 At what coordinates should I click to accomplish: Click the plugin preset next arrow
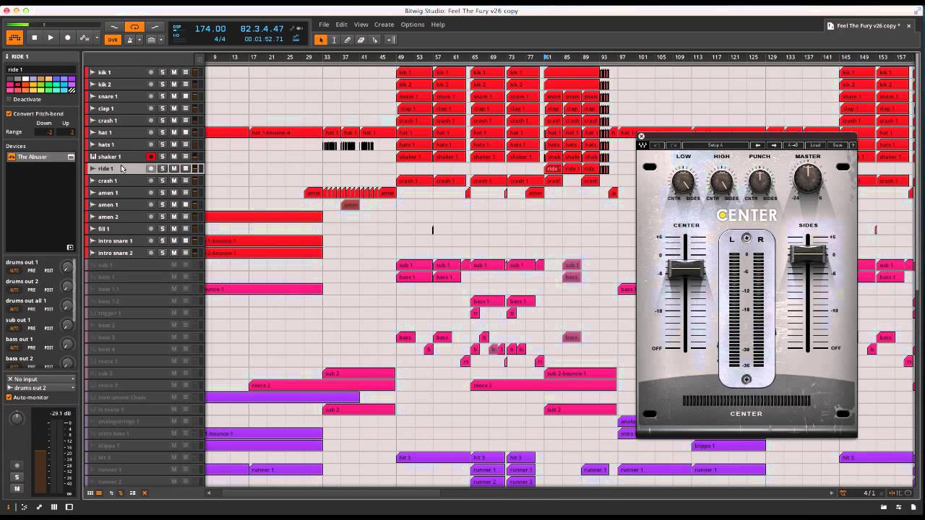point(774,145)
